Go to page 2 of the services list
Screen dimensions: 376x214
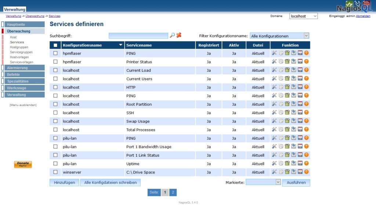[173, 192]
